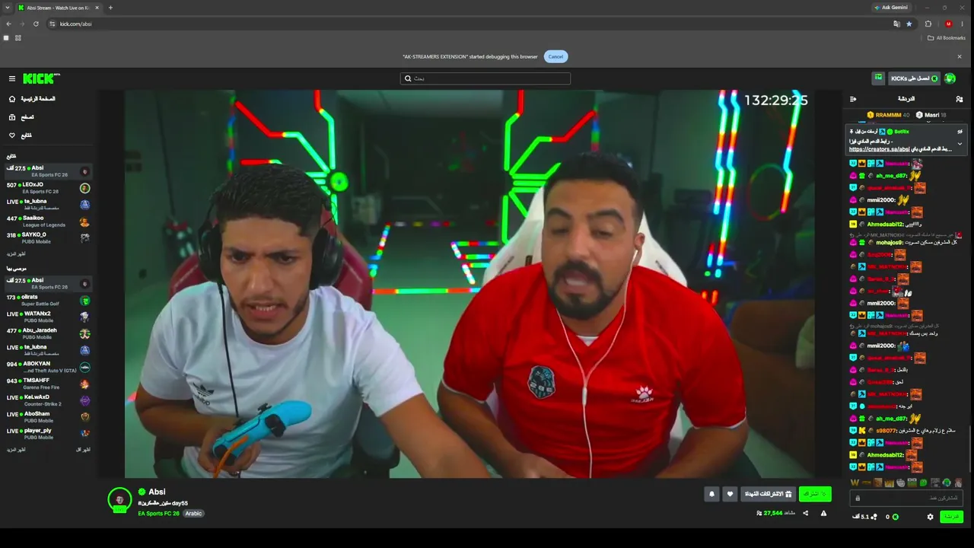Viewport: 974px width, 548px height.
Task: Click the LEOxJO channel avatar
Action: point(85,188)
